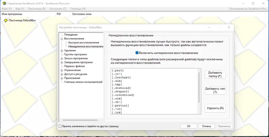Select [.leechget] in exclusion list
Viewport: 269px width, 137px height.
point(121,77)
